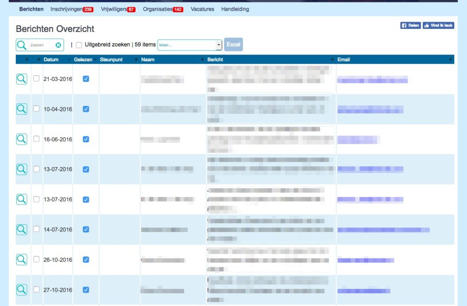
Task: Share page with Facebook Delen button
Action: (411, 25)
